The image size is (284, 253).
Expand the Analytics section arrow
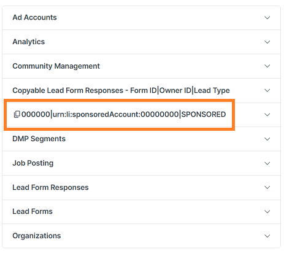(x=267, y=42)
